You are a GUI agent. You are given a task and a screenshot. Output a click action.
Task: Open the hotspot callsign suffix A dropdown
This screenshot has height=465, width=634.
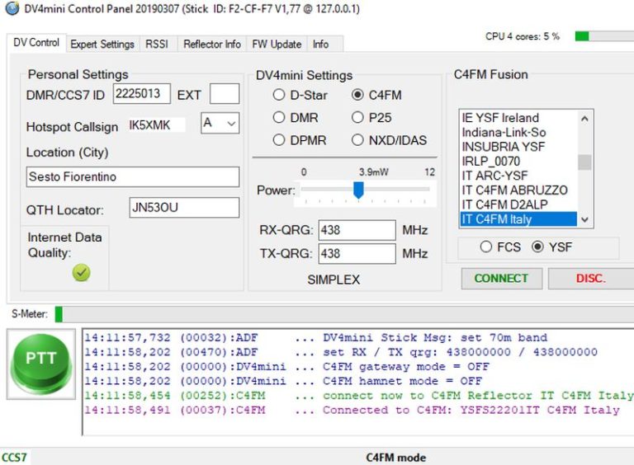[220, 123]
